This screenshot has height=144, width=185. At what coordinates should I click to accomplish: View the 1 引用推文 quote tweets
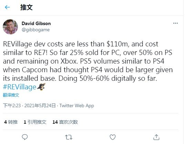pos(35,122)
